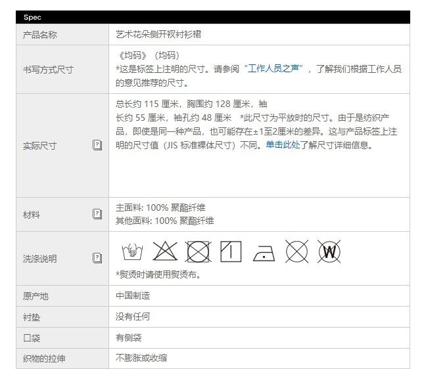The image size is (426, 369).
Task: Click the crossed-out circle dry-clean symbol
Action: 296,251
